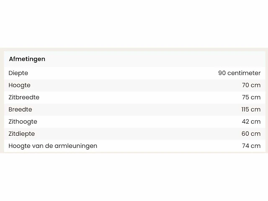Select the 60 cm Zitdiepte value
The width and height of the screenshot is (268, 201).
click(x=251, y=134)
